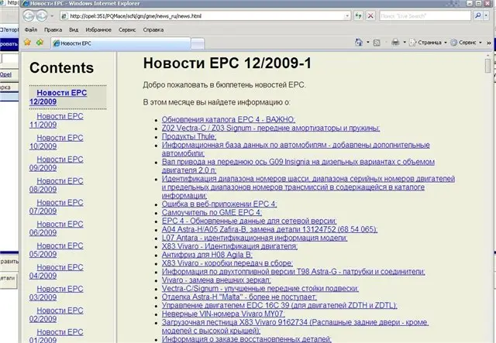
Task: Open X83 Vivaro Идентификация двигателя link
Action: [229, 246]
